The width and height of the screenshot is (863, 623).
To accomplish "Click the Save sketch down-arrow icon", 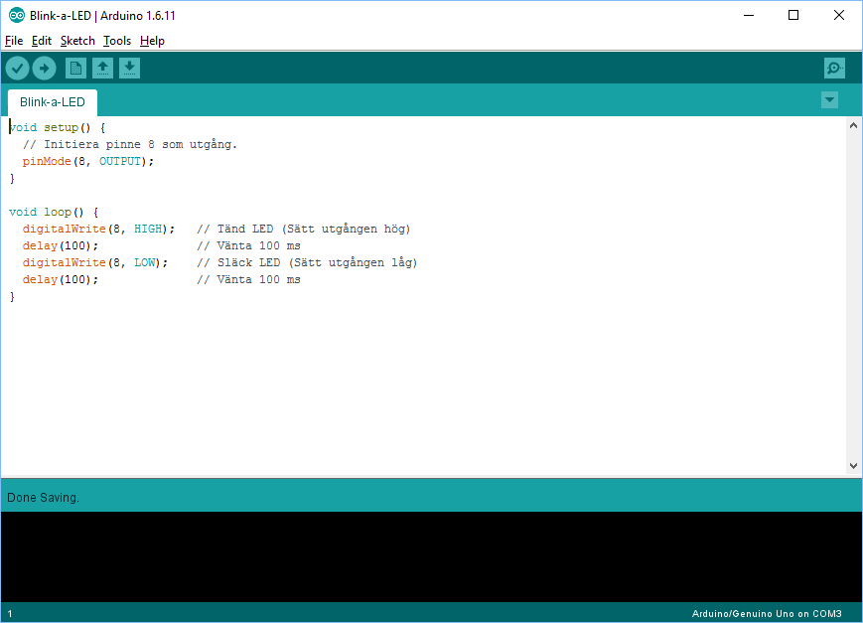I will pos(129,69).
